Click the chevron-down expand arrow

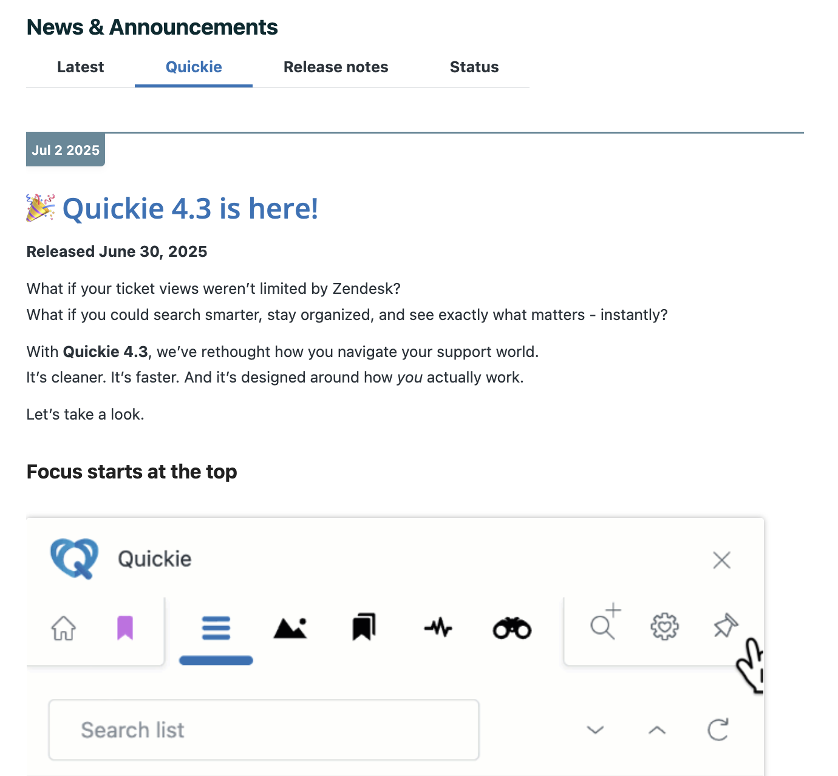[596, 730]
